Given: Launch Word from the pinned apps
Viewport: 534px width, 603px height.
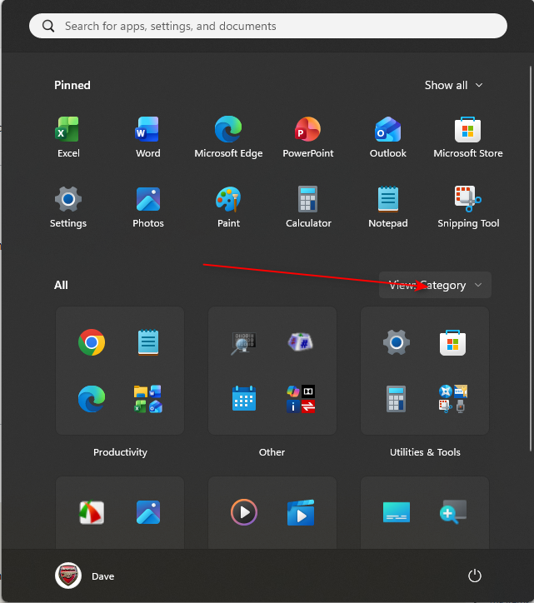Looking at the screenshot, I should tap(148, 137).
